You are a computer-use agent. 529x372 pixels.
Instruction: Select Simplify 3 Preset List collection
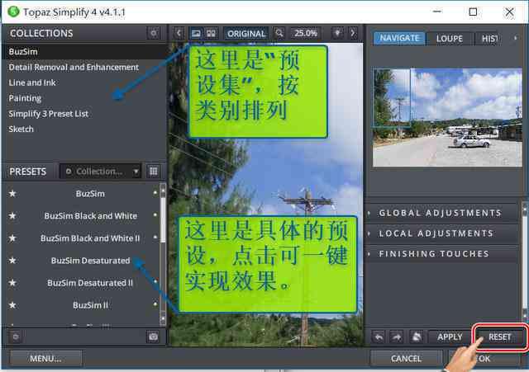[84, 114]
